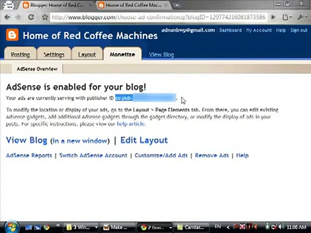This screenshot has width=311, height=233.
Task: Click the incognito spy icon in the title bar
Action: coord(9,5)
